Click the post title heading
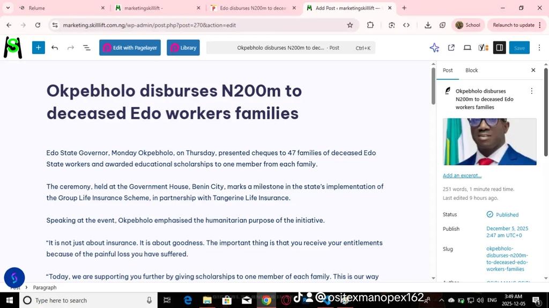549x308 pixels. pos(174,102)
